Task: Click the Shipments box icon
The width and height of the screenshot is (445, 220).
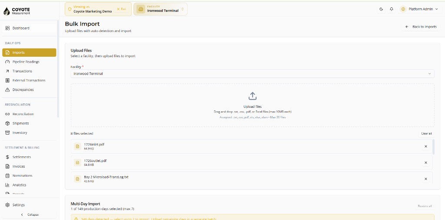Action: pyautogui.click(x=8, y=123)
